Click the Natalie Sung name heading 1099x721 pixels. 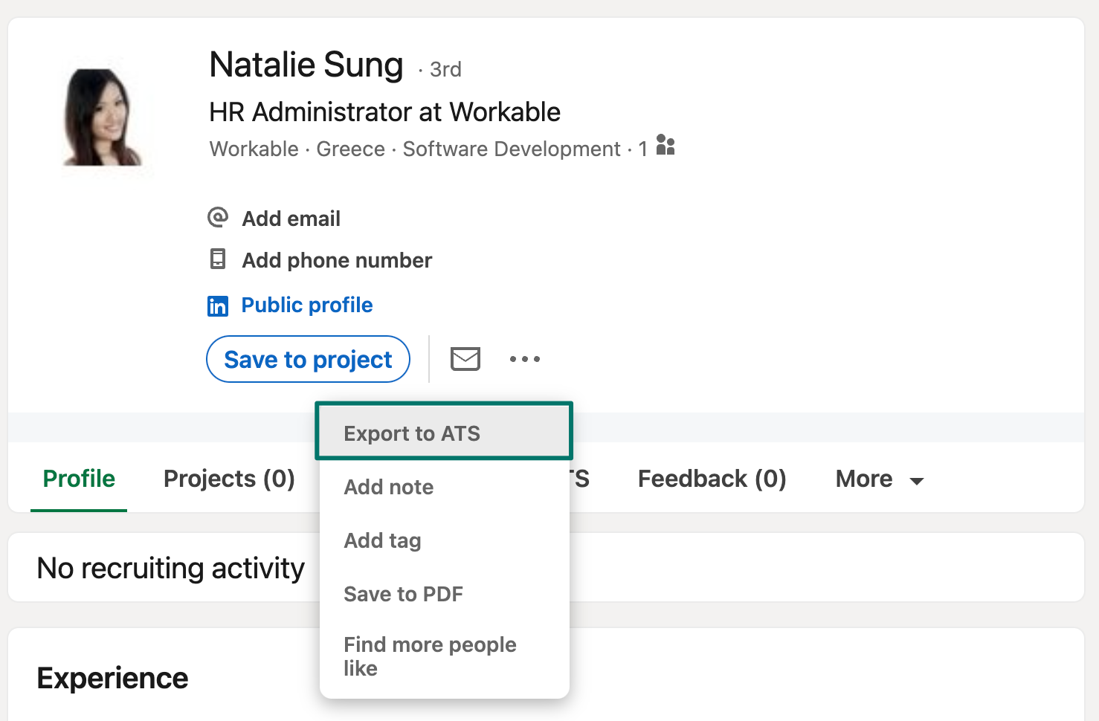306,65
